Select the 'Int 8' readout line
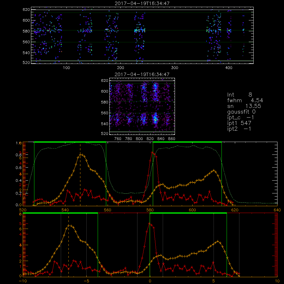This screenshot has height=284, width=284. coord(239,95)
